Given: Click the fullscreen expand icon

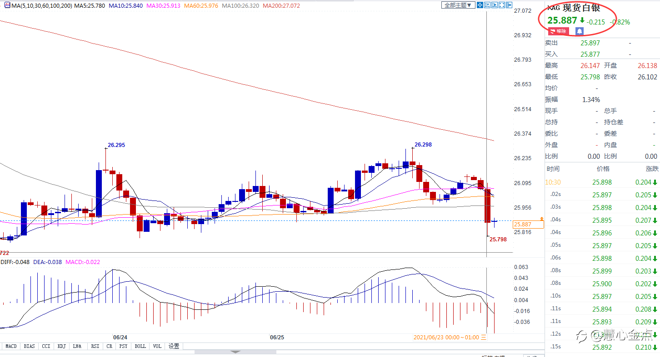Looking at the screenshot, I should pyautogui.click(x=502, y=5).
